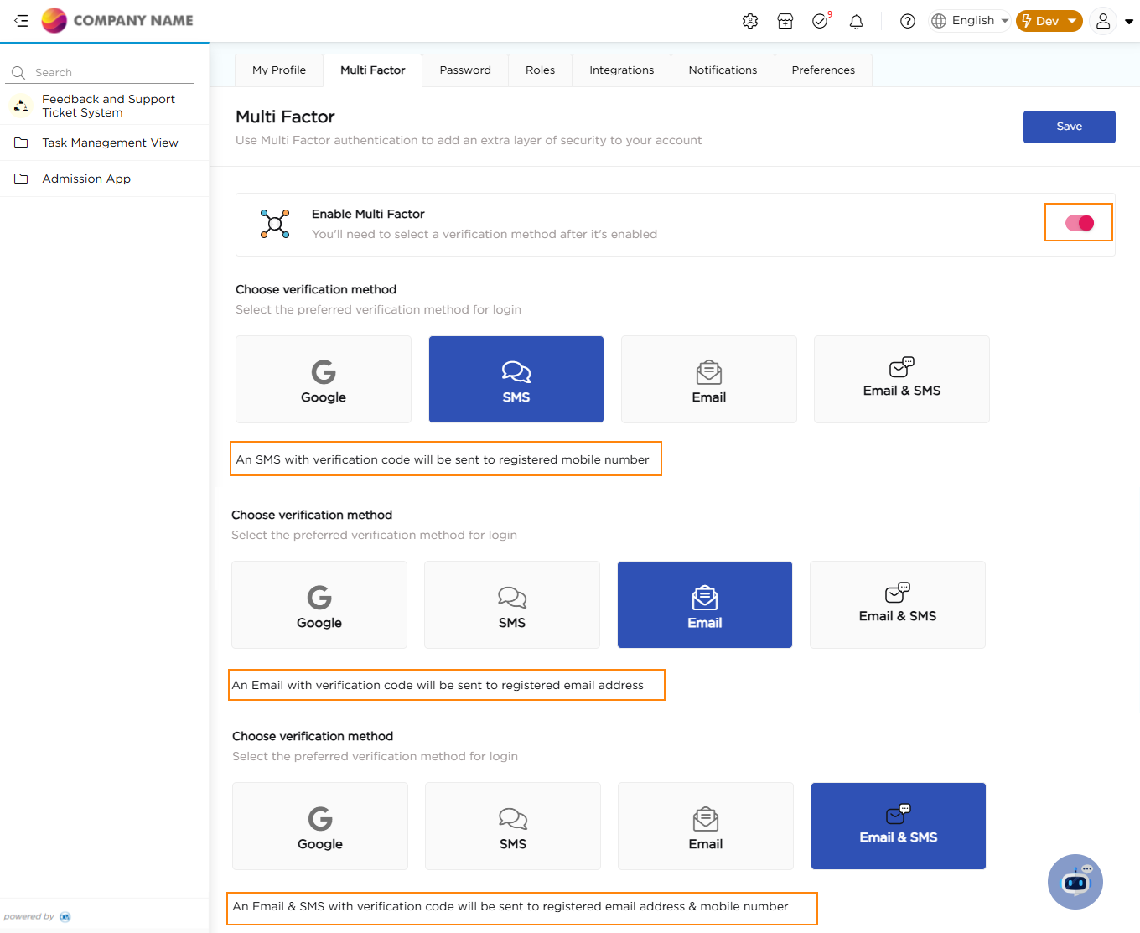Open the marketplace store icon

(785, 21)
